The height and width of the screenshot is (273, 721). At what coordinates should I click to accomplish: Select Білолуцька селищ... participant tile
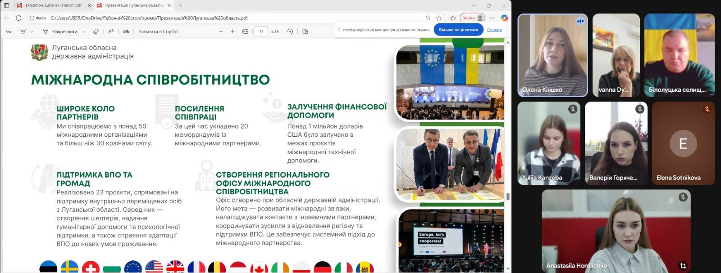pyautogui.click(x=680, y=55)
